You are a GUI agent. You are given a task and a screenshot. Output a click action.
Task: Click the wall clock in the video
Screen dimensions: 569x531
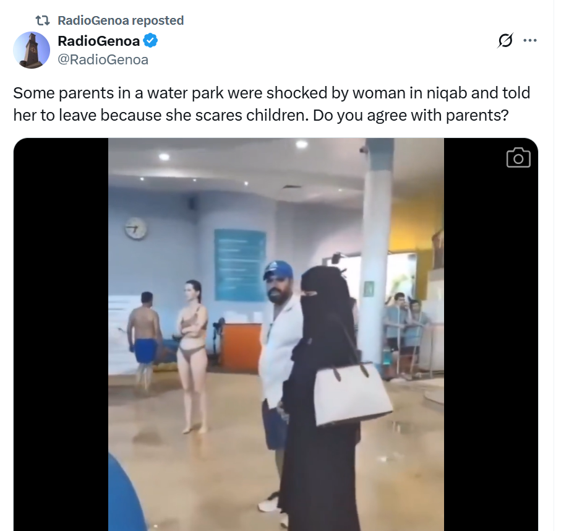(x=135, y=228)
